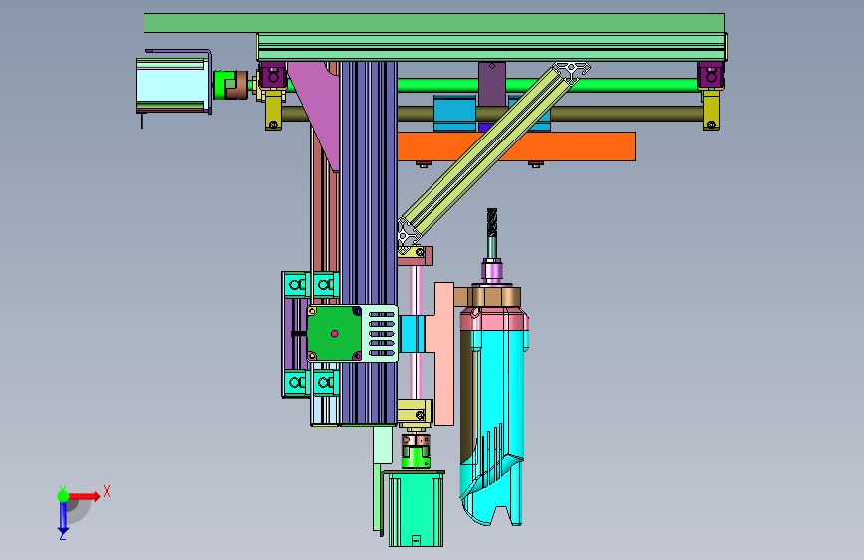
Task: Select the salmon vertical rail left of the column
Action: point(325,220)
